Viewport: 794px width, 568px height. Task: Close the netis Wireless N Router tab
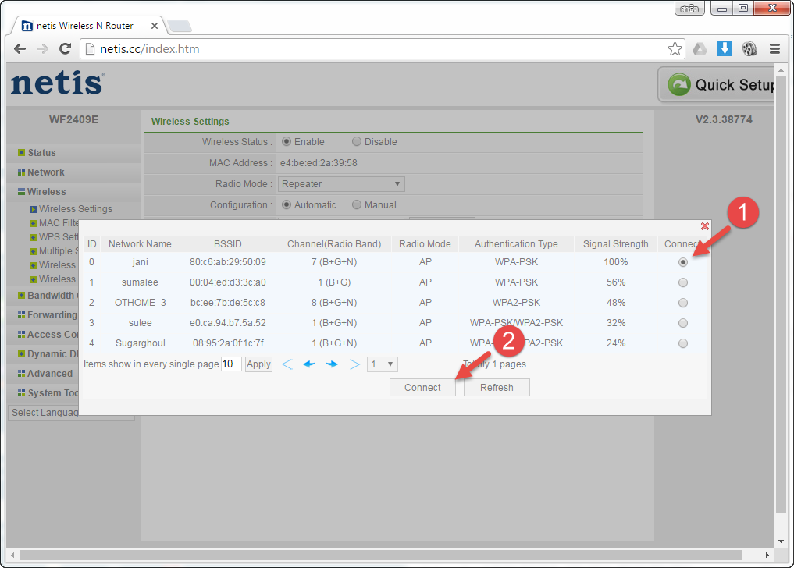coord(155,26)
